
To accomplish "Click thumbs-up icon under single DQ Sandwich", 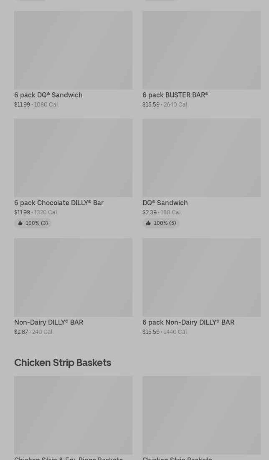I will pos(148,223).
